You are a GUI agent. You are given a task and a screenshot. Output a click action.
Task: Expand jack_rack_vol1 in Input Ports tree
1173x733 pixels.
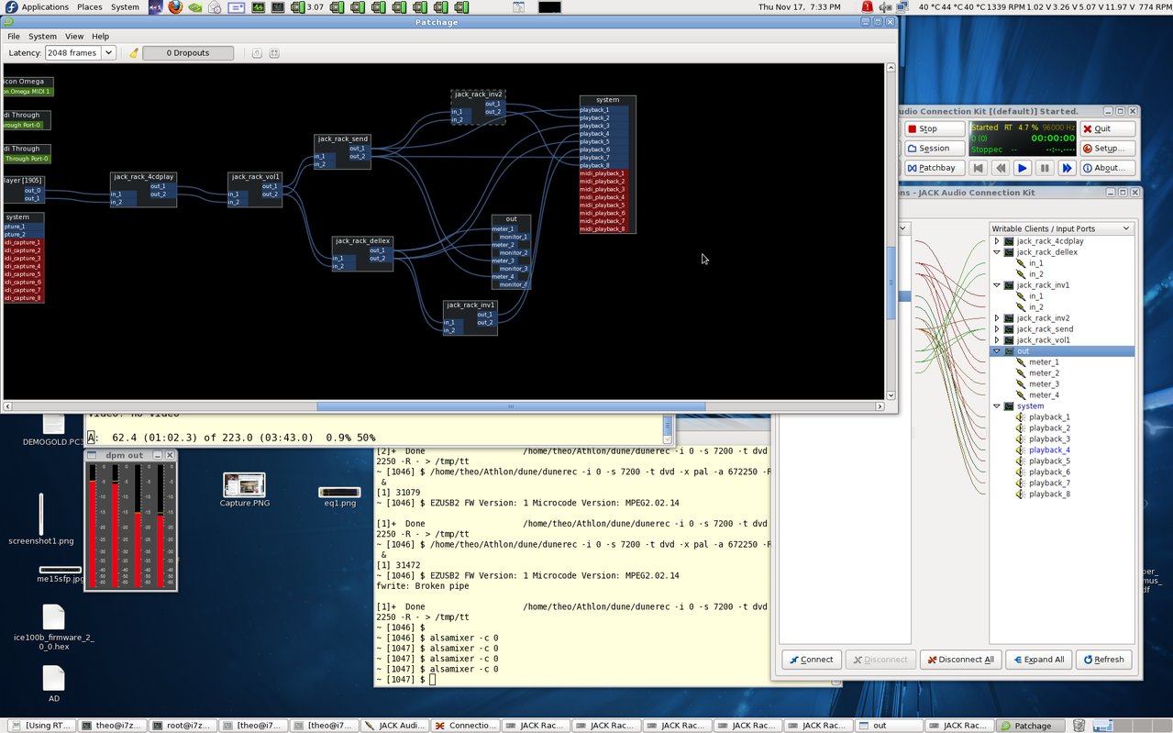pos(997,340)
